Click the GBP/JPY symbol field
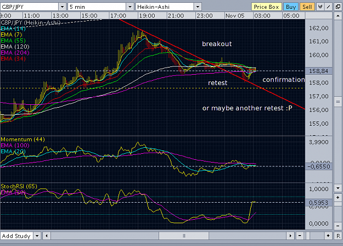The height and width of the screenshot is (246, 343). coord(29,7)
